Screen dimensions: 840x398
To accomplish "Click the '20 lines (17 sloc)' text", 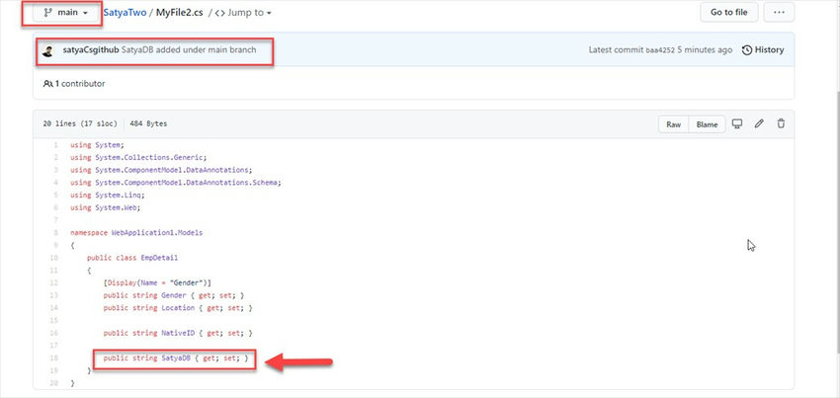I will 80,123.
